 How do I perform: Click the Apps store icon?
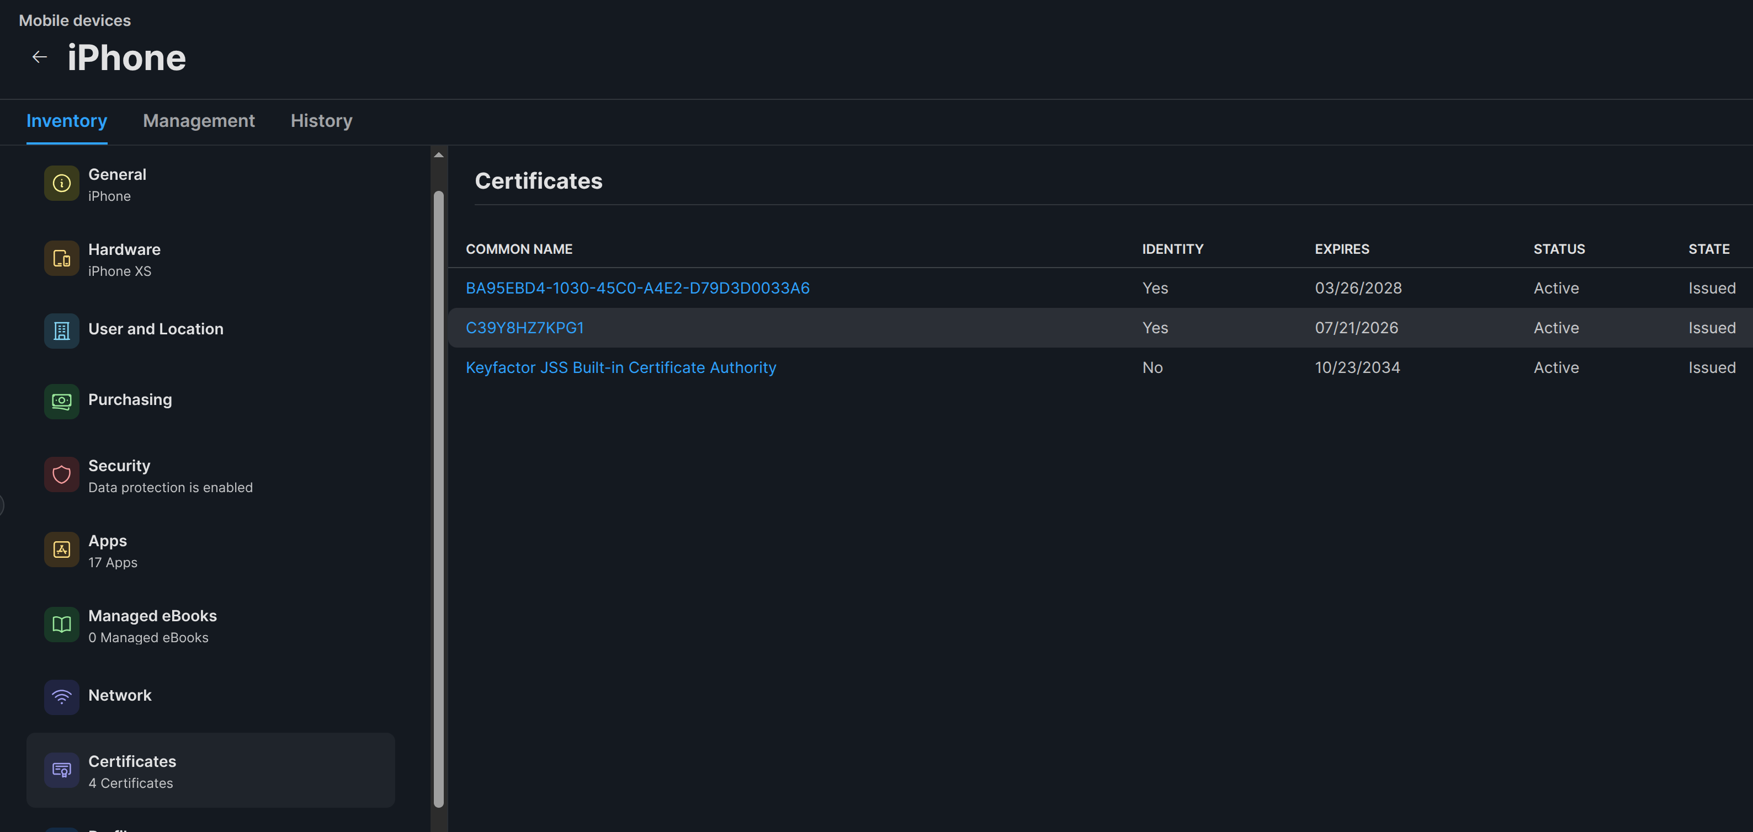61,550
